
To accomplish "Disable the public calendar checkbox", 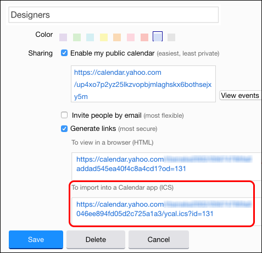I will click(64, 53).
